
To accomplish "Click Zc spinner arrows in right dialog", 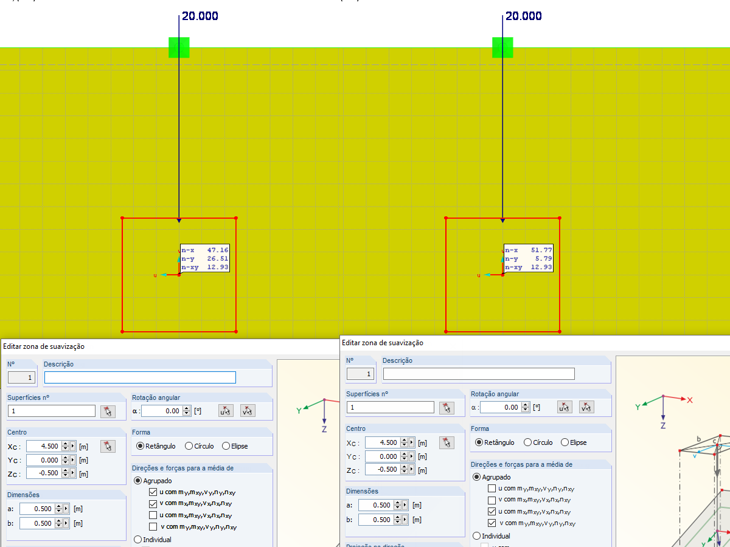I will tap(405, 470).
